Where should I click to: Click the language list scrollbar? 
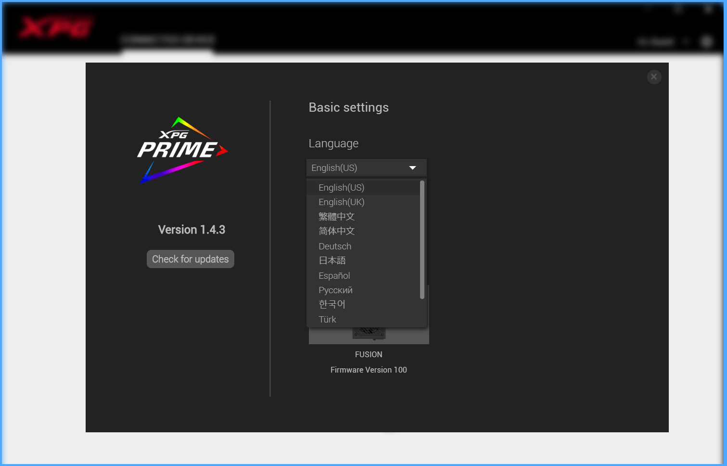[422, 240]
